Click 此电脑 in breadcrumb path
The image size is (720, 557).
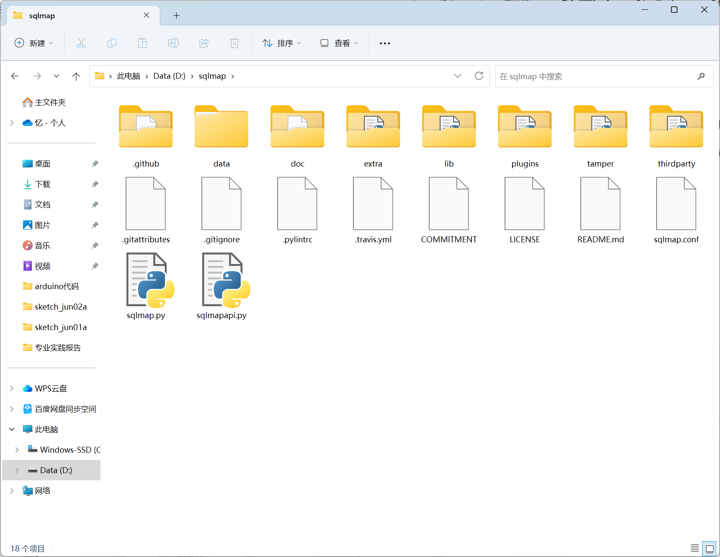point(129,76)
